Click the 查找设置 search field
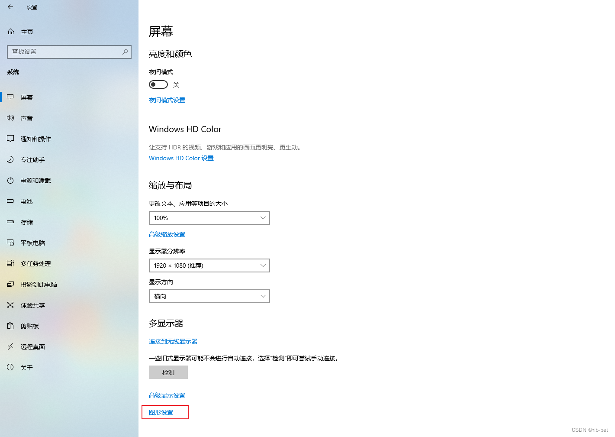The height and width of the screenshot is (437, 615). point(69,52)
